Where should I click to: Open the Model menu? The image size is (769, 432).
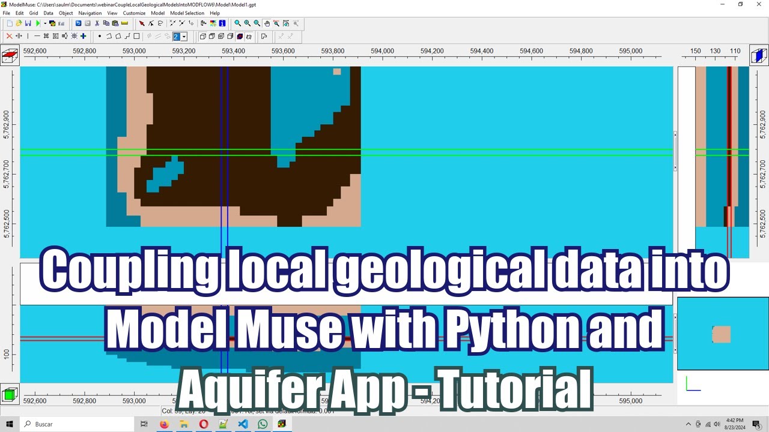click(157, 13)
